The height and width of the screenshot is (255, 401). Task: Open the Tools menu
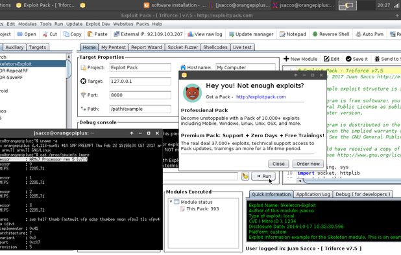tap(45, 24)
